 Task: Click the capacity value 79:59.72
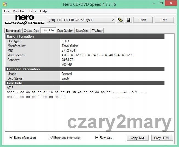[67, 60]
